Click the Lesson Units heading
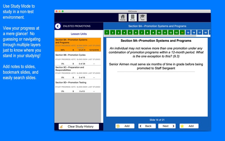 coord(79,34)
